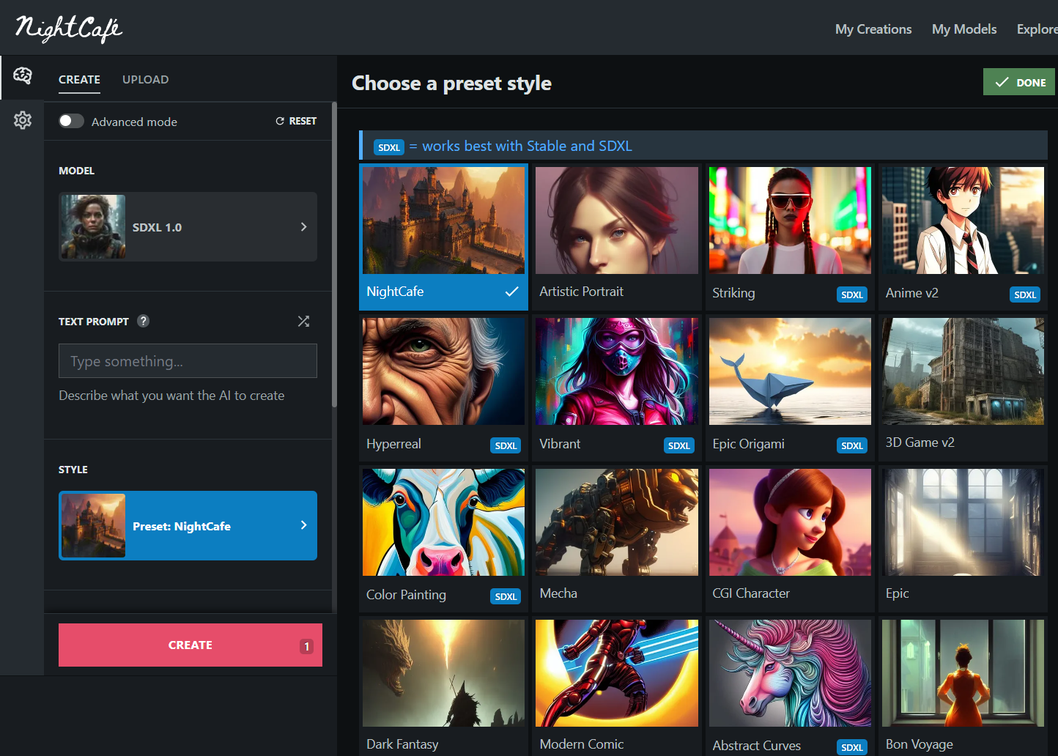This screenshot has width=1058, height=756.
Task: Click into the text prompt input field
Action: point(188,361)
